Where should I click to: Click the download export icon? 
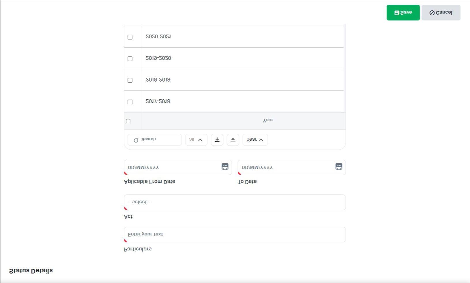[217, 140]
